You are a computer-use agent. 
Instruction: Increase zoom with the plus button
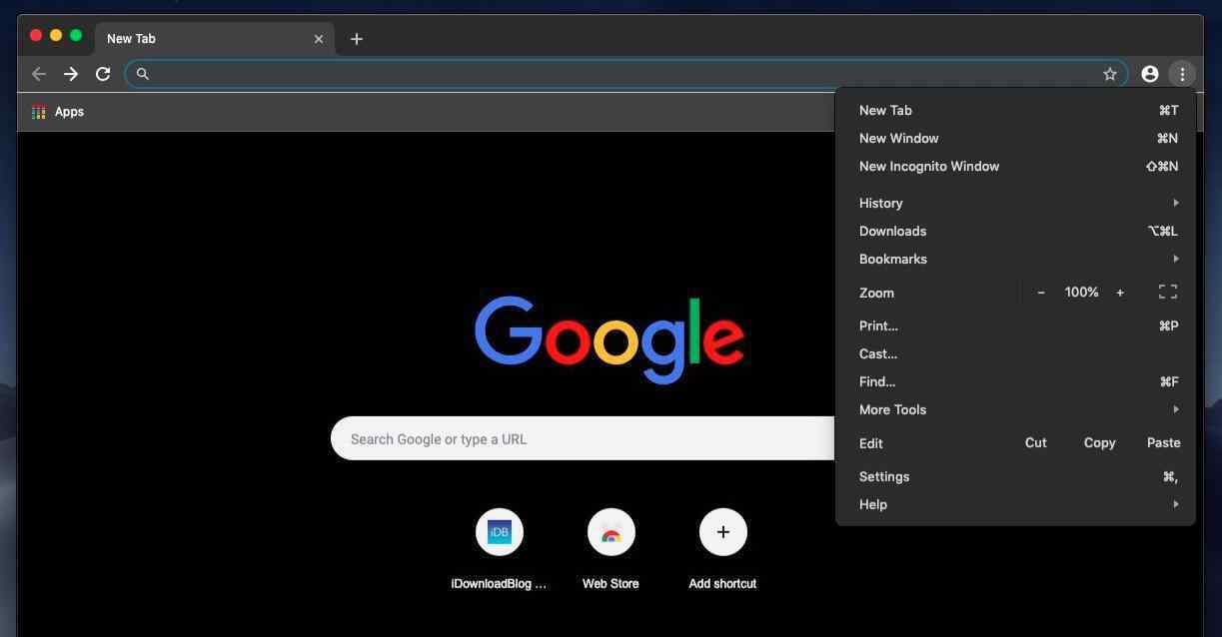(x=1120, y=293)
